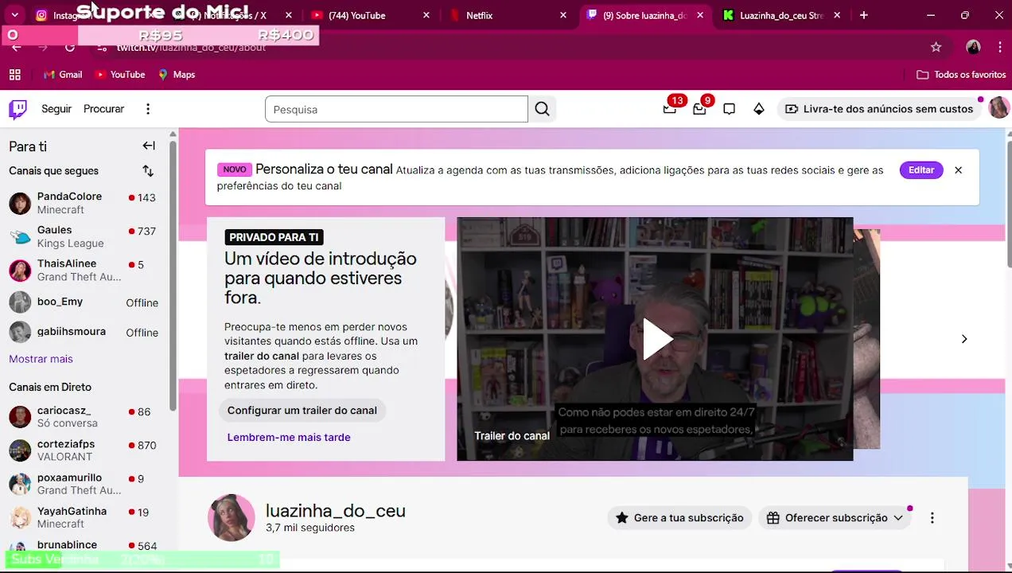Open the three-dot menu beside Procurar
1012x573 pixels.
[147, 109]
